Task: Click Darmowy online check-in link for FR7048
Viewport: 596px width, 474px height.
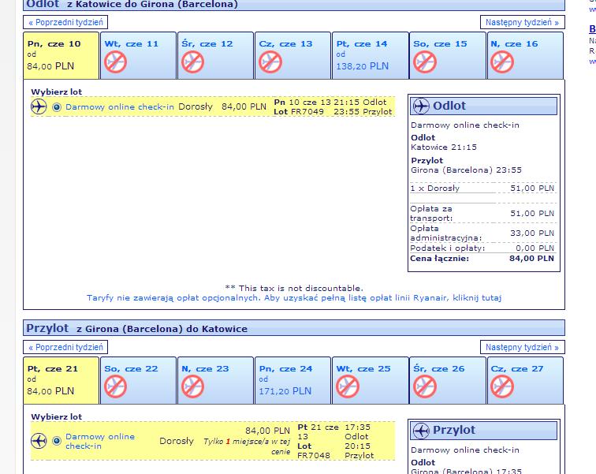Action: [100, 441]
